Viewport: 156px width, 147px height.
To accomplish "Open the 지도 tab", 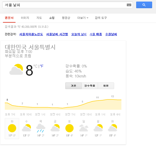I will 39,18.
